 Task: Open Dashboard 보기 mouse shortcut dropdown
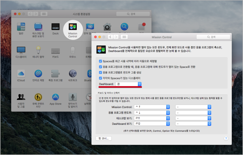[x=193, y=124]
